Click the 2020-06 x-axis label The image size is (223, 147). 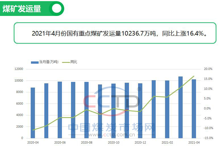pos(60,142)
